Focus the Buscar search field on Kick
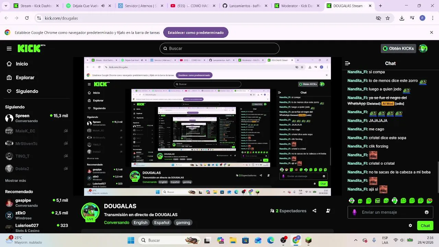The height and width of the screenshot is (247, 439). pyautogui.click(x=219, y=48)
